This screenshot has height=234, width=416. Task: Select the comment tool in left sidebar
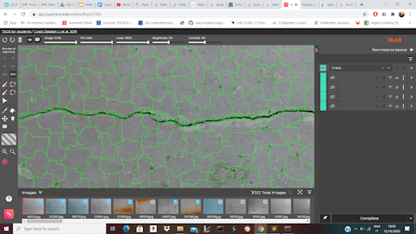tap(5, 127)
